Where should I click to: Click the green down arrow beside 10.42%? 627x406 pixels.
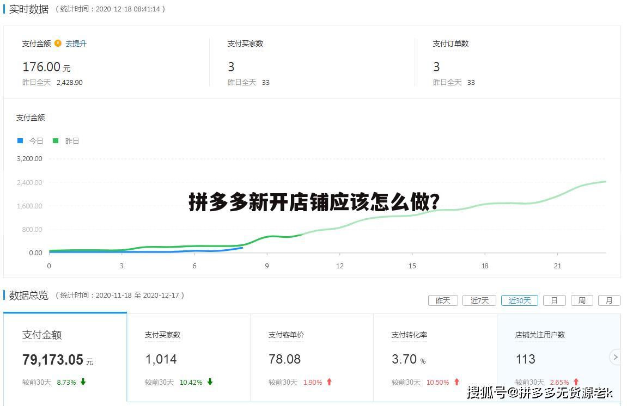[x=210, y=382]
